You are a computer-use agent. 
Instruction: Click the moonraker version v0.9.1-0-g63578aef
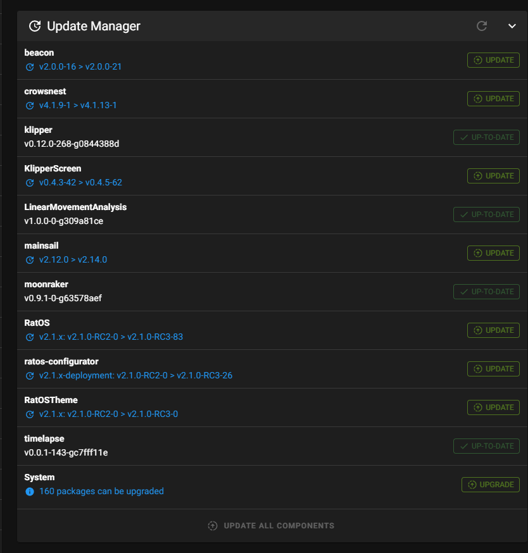pos(63,299)
